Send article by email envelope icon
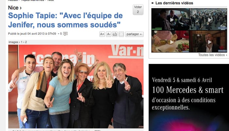The height and width of the screenshot is (131, 229). pyautogui.click(x=121, y=34)
